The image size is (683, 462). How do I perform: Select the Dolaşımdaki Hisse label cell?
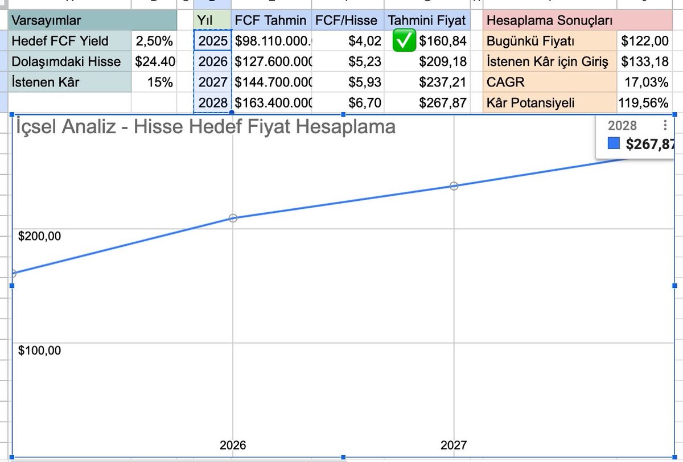click(x=69, y=61)
